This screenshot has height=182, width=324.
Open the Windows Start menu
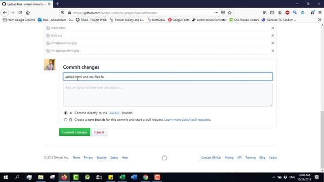click(x=6, y=177)
